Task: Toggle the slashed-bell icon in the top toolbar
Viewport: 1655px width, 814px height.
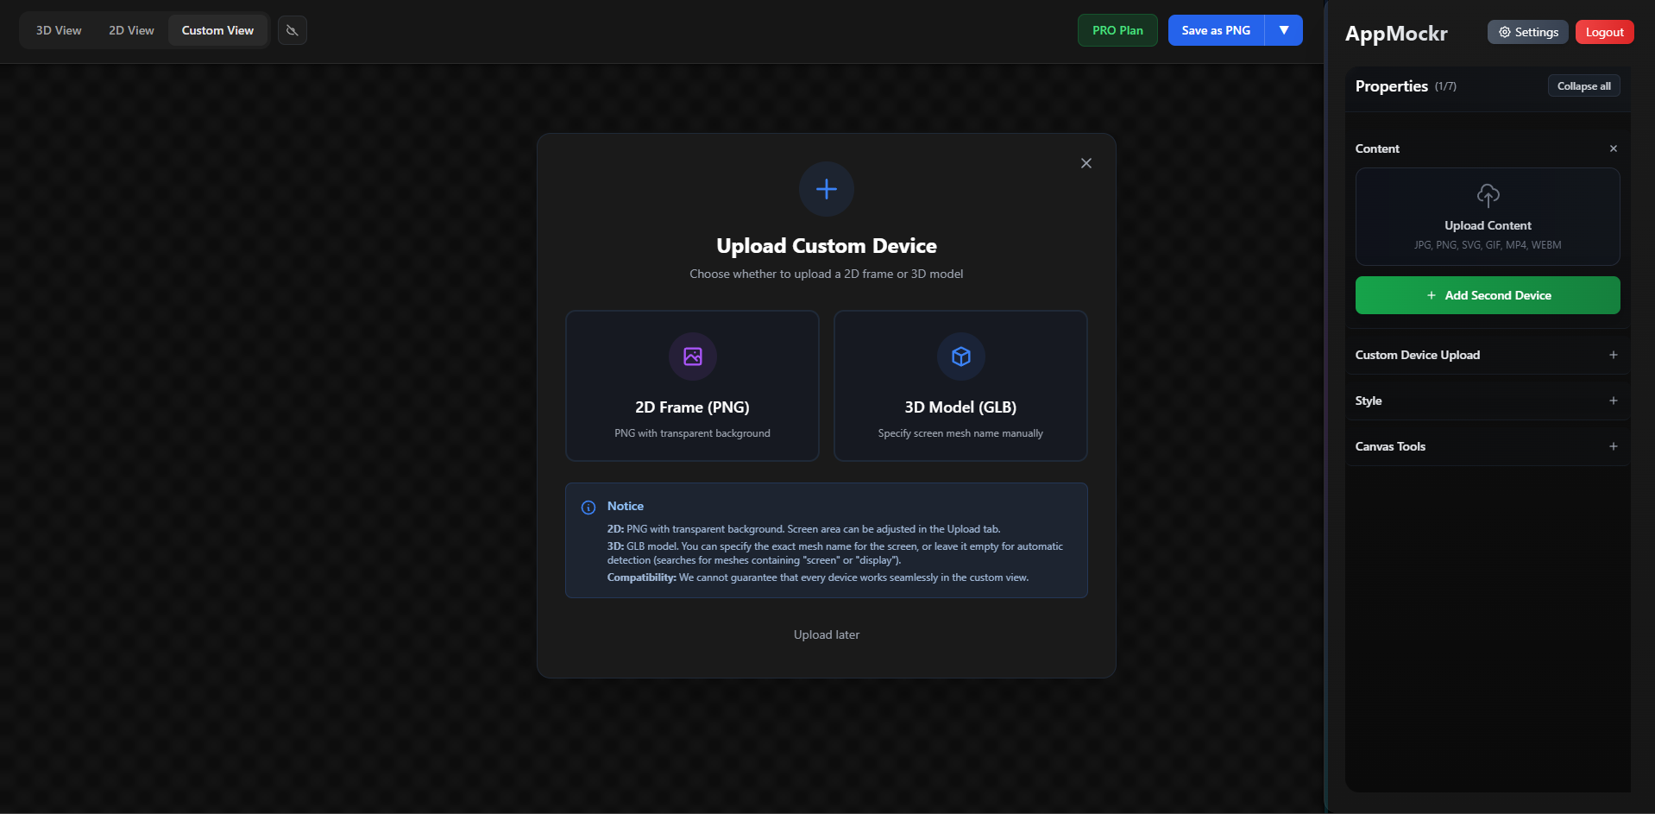Action: click(292, 29)
